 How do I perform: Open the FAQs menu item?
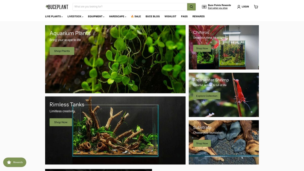(184, 16)
